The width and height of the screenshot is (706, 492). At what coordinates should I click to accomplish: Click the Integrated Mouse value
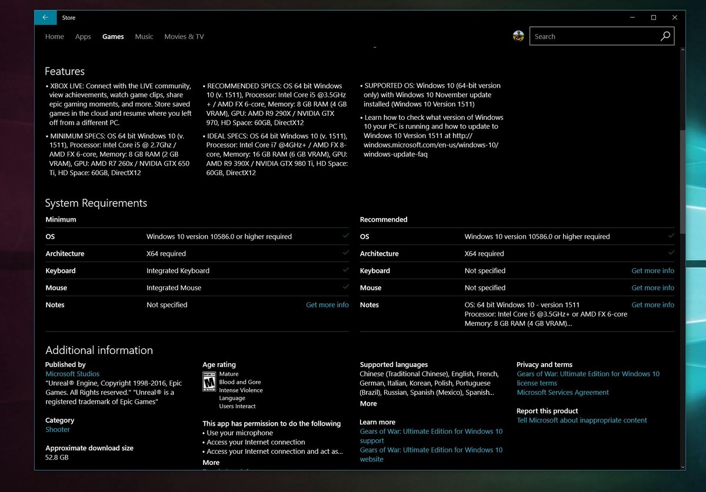[174, 288]
